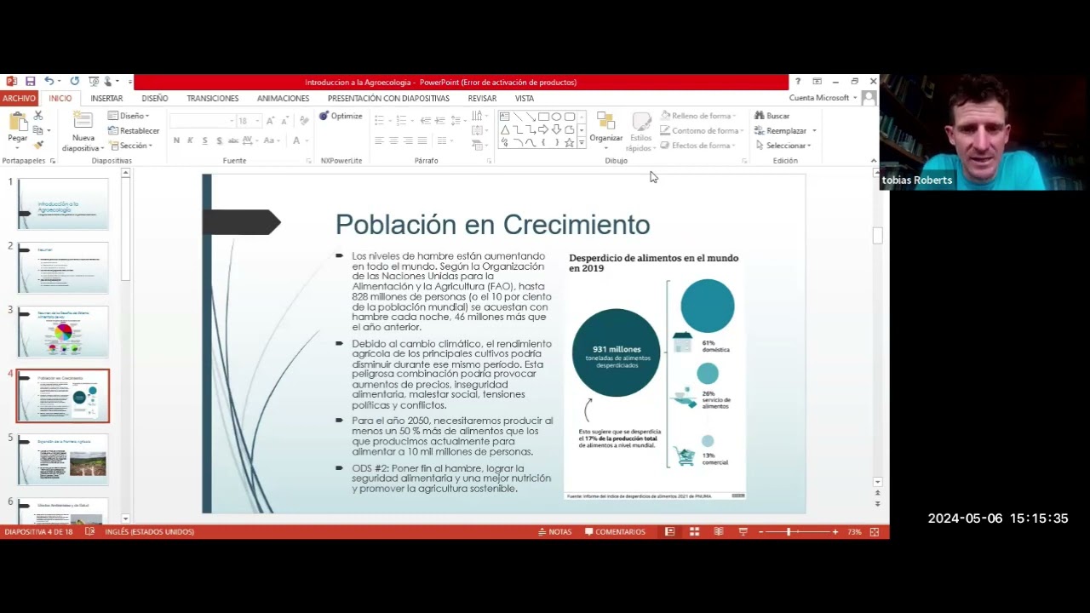Align text left in Párrafo group
1090x613 pixels.
[379, 140]
